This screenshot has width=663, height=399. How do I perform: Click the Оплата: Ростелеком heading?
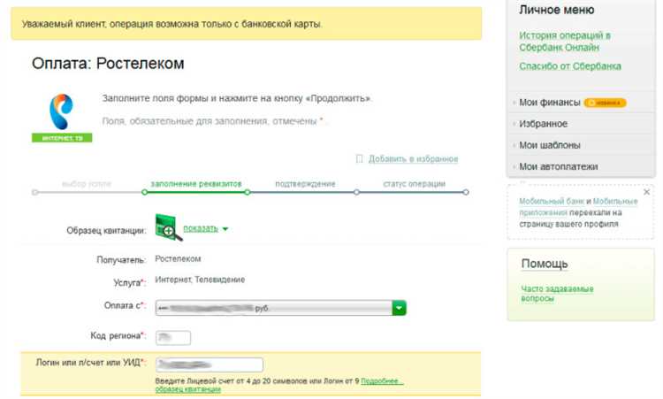[108, 64]
